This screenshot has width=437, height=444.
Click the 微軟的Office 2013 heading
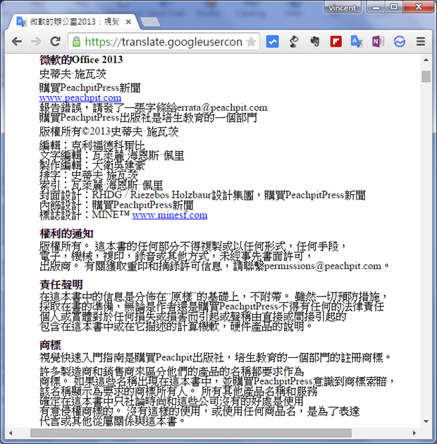81,60
